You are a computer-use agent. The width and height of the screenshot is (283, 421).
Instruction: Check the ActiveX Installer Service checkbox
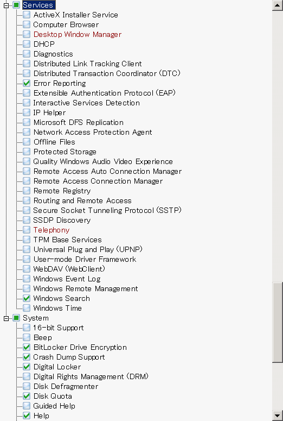click(x=27, y=15)
